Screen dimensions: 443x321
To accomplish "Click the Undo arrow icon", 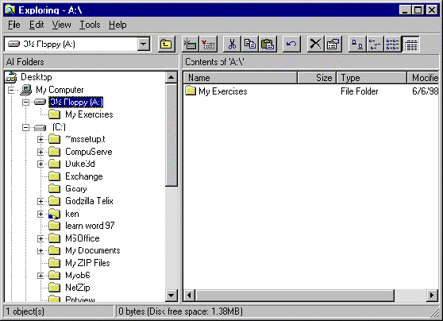I will 291,44.
